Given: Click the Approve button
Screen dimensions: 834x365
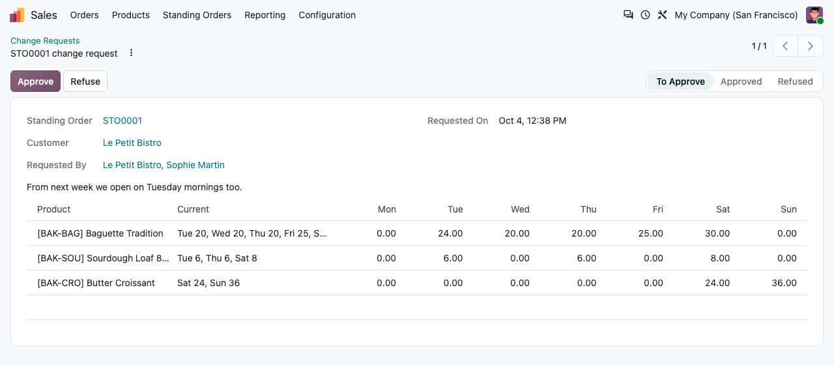Looking at the screenshot, I should (x=35, y=81).
